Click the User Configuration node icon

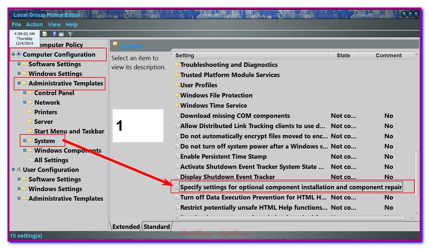(19, 170)
